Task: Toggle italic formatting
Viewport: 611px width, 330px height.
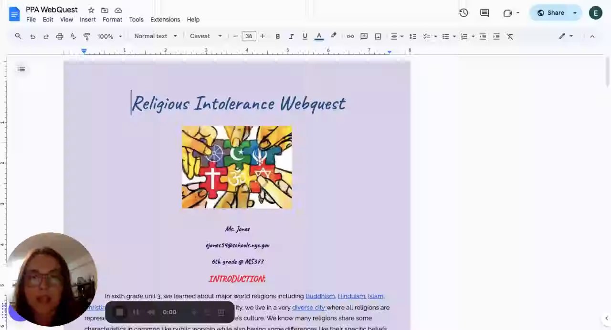Action: (x=291, y=36)
